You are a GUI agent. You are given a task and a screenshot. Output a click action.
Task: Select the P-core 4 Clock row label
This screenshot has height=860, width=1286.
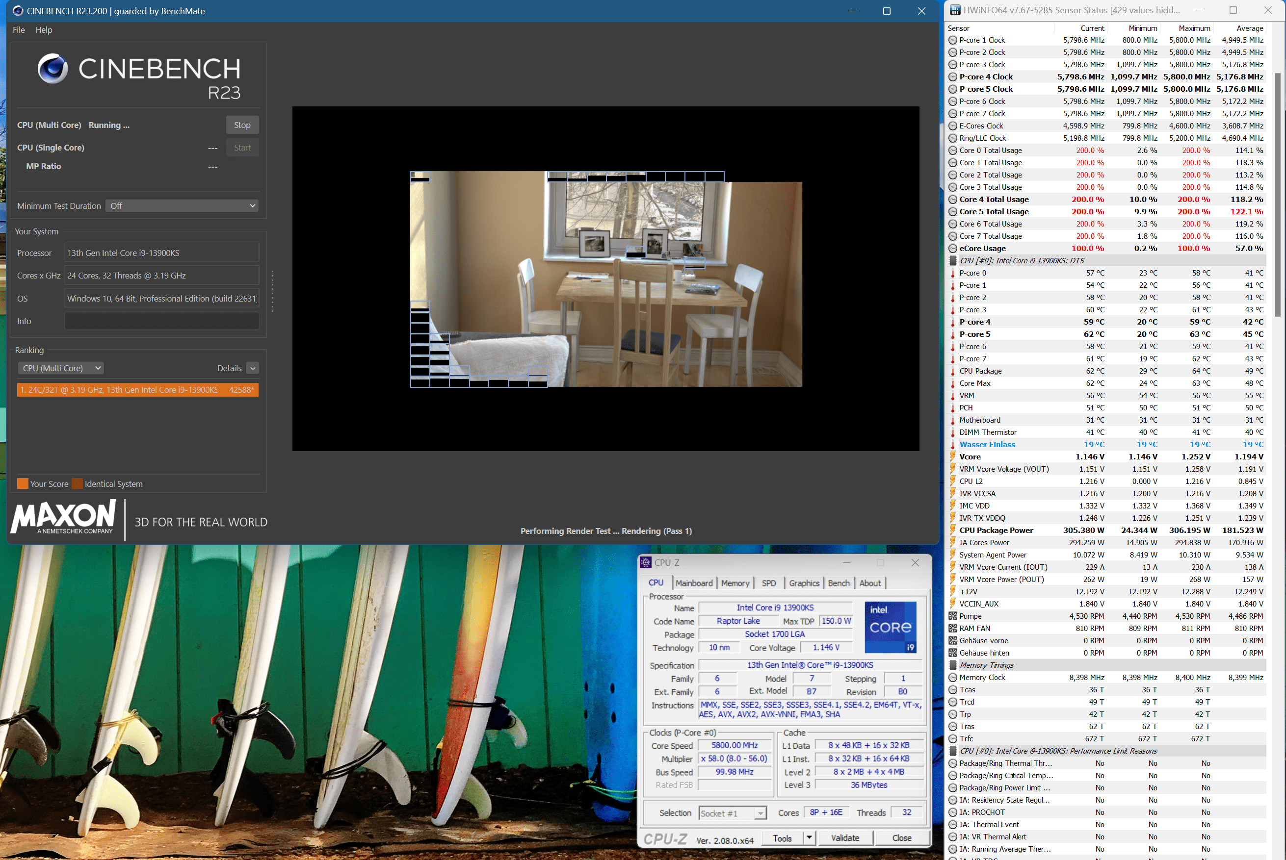pos(986,77)
